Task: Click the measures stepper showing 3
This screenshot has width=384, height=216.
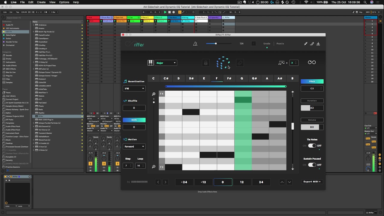Action: 294,63
